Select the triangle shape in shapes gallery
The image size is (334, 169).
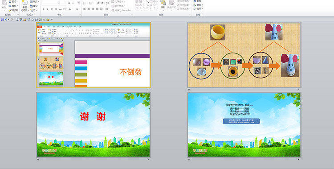141,5
